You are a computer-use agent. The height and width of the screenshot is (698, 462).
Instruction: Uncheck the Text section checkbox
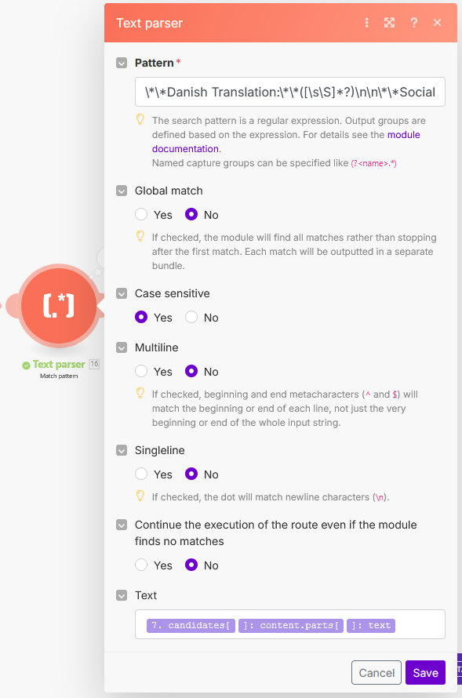122,595
